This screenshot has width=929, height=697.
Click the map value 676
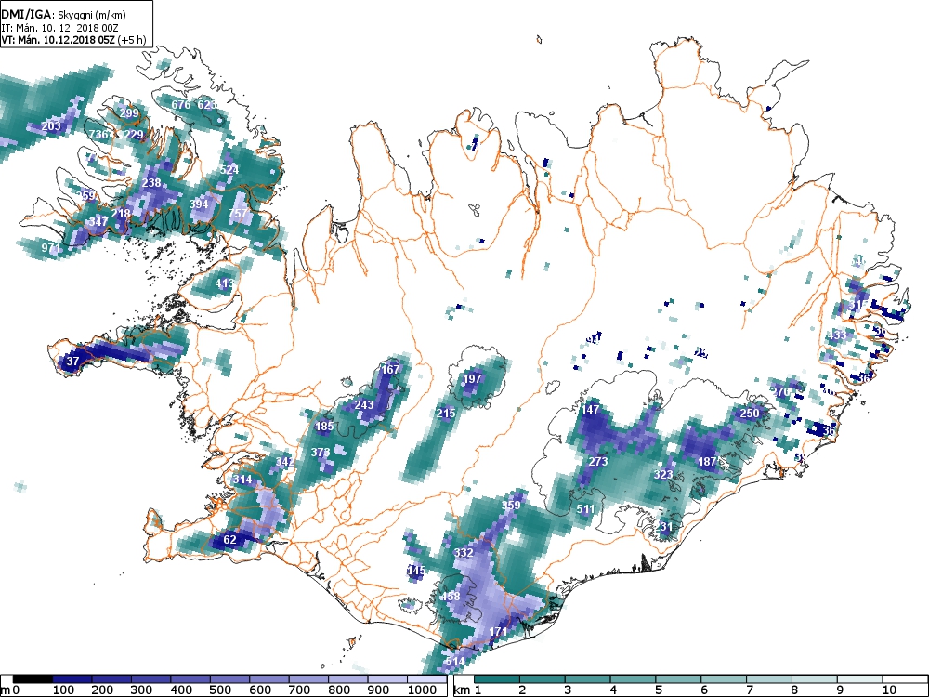181,105
